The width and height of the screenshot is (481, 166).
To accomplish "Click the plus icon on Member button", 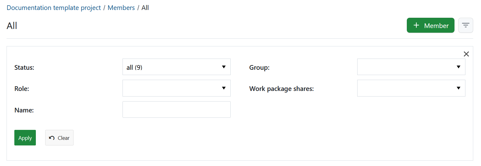I will click(416, 26).
